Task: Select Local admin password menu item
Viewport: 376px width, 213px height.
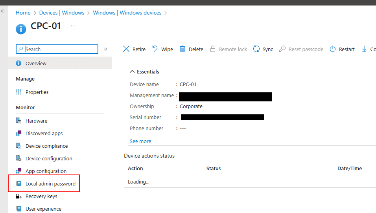Action: point(50,184)
